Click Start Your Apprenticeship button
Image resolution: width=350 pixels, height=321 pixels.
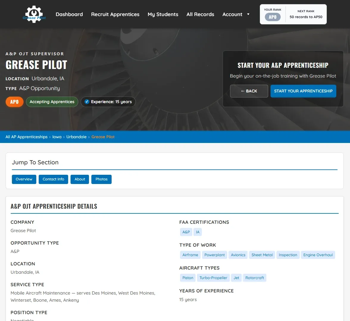point(303,91)
